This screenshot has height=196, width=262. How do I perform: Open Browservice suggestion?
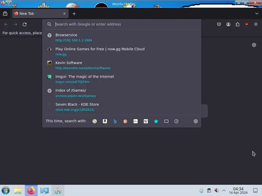(x=122, y=38)
